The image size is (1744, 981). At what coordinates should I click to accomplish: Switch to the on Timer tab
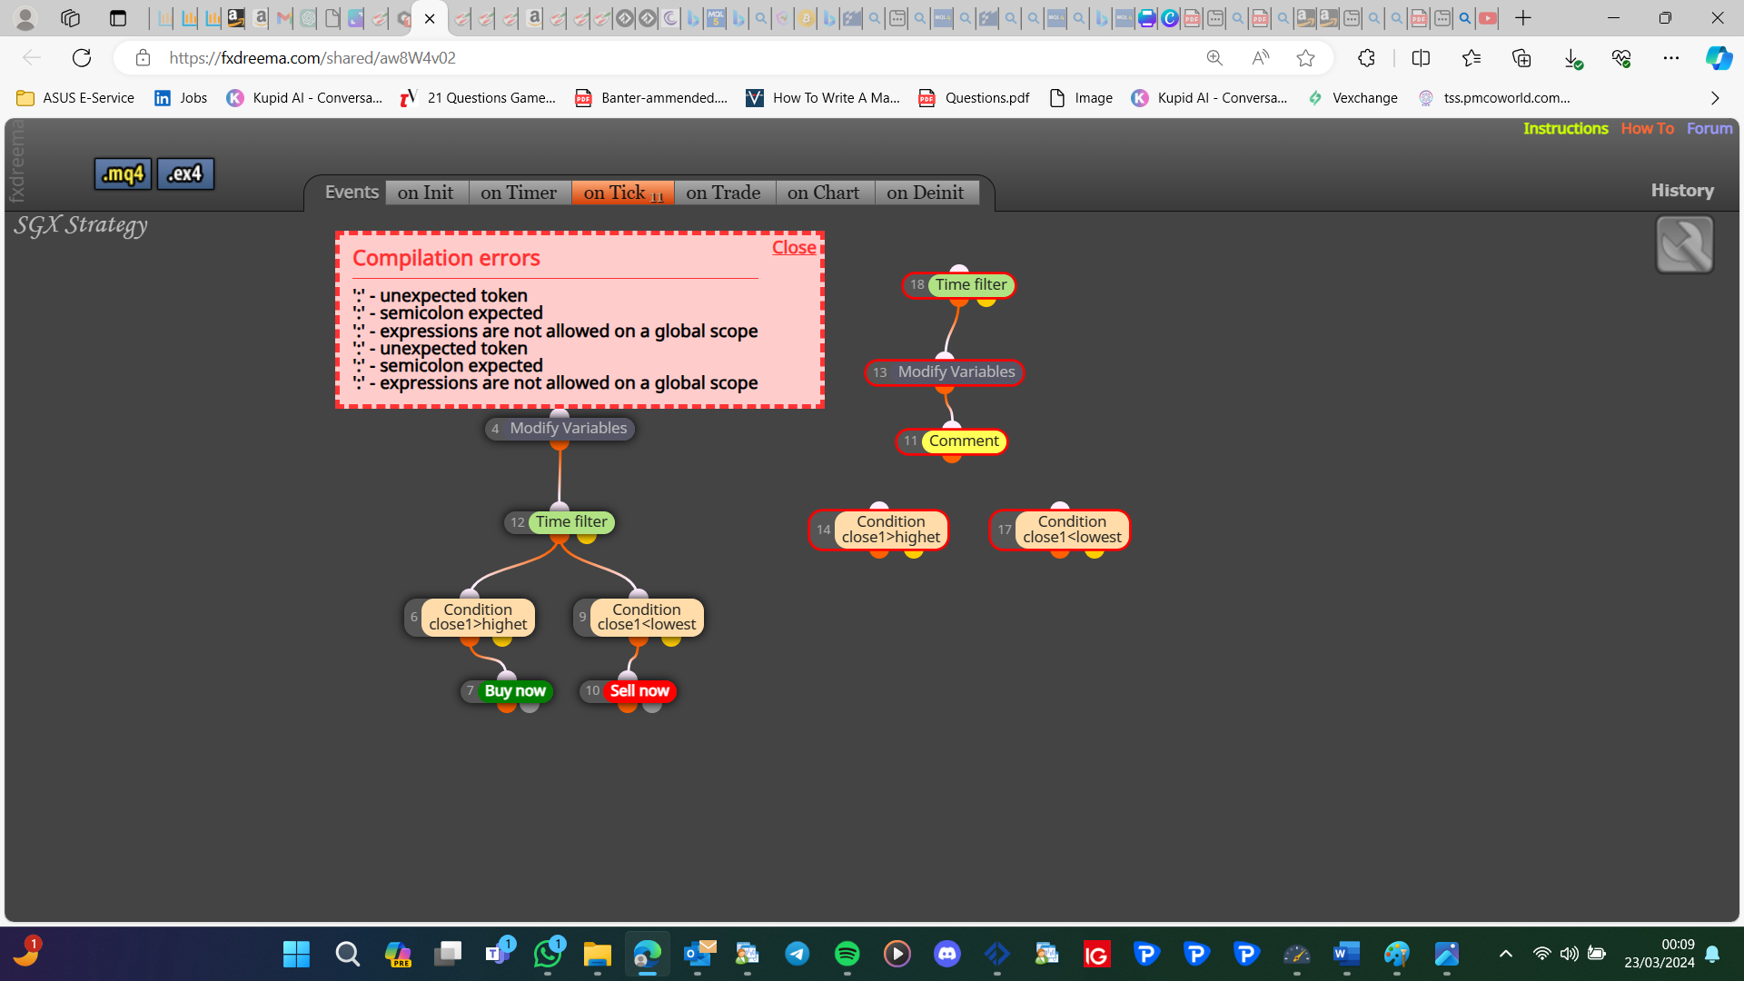coord(519,193)
